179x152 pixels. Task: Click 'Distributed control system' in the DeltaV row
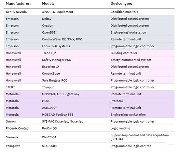click(130, 19)
